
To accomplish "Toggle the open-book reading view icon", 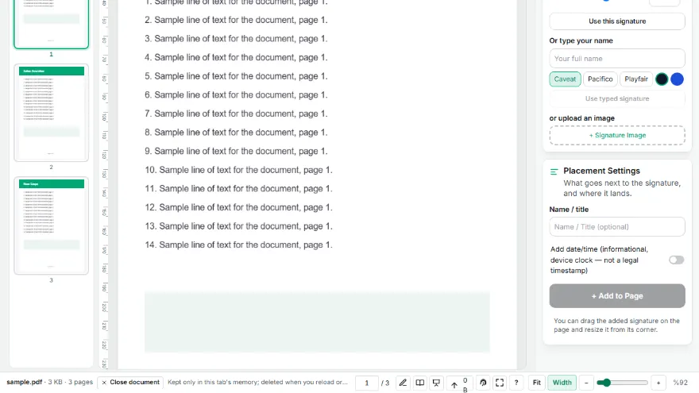I will pos(420,383).
